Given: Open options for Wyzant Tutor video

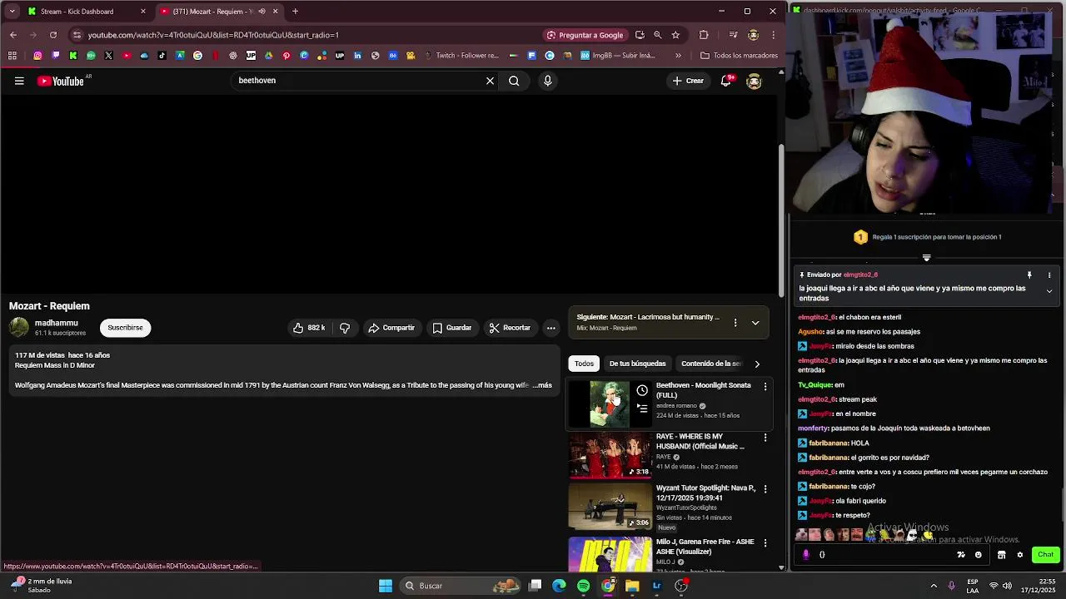Looking at the screenshot, I should 765,489.
